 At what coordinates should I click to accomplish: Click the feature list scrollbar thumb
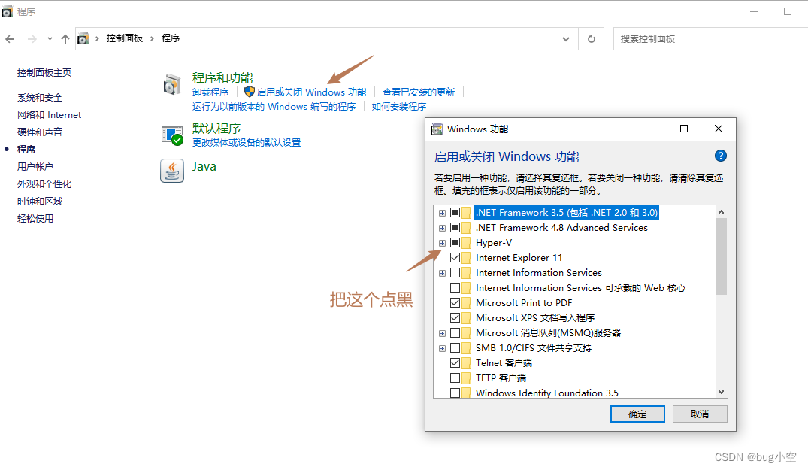click(721, 256)
